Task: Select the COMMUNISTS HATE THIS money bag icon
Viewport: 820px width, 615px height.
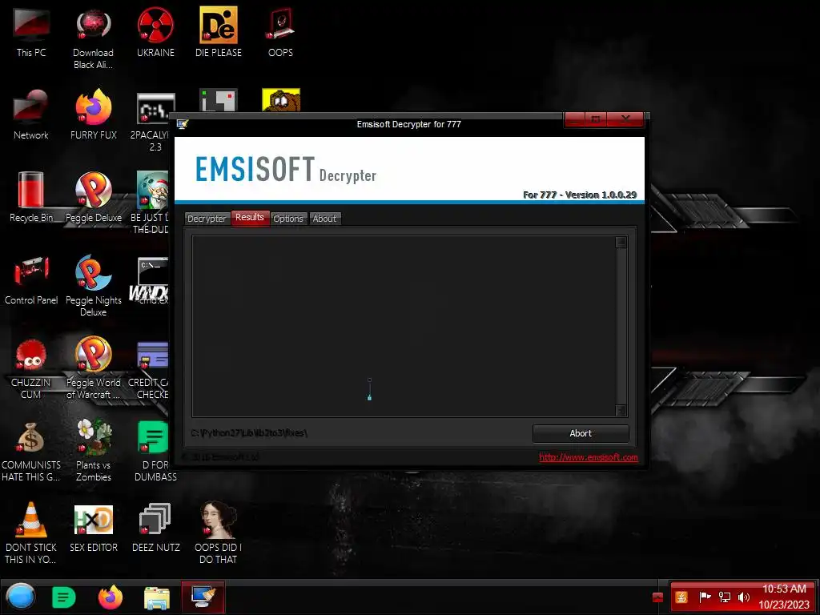Action: pos(31,452)
